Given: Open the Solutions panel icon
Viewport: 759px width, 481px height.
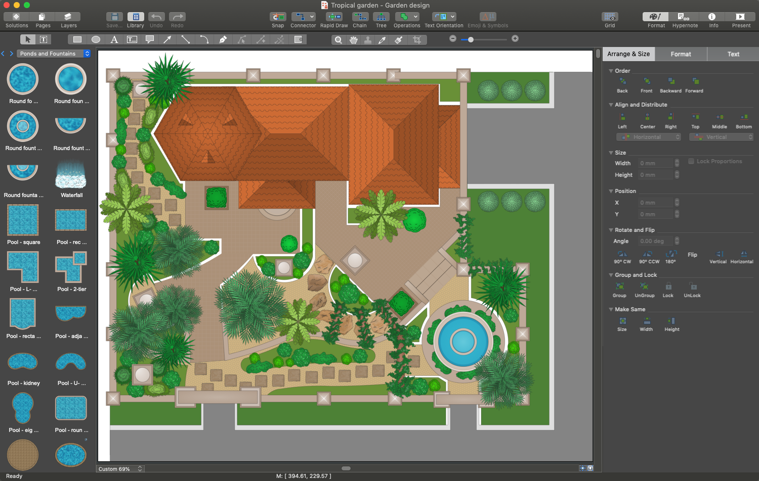Looking at the screenshot, I should click(x=16, y=17).
